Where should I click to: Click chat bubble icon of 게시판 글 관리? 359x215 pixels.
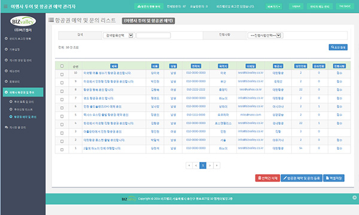7,127
